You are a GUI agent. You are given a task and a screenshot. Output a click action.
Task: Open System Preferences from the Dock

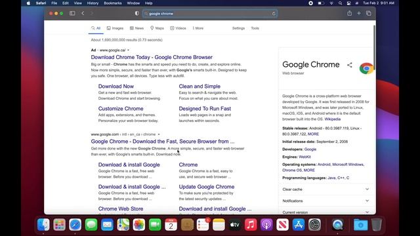pyautogui.click(x=314, y=224)
